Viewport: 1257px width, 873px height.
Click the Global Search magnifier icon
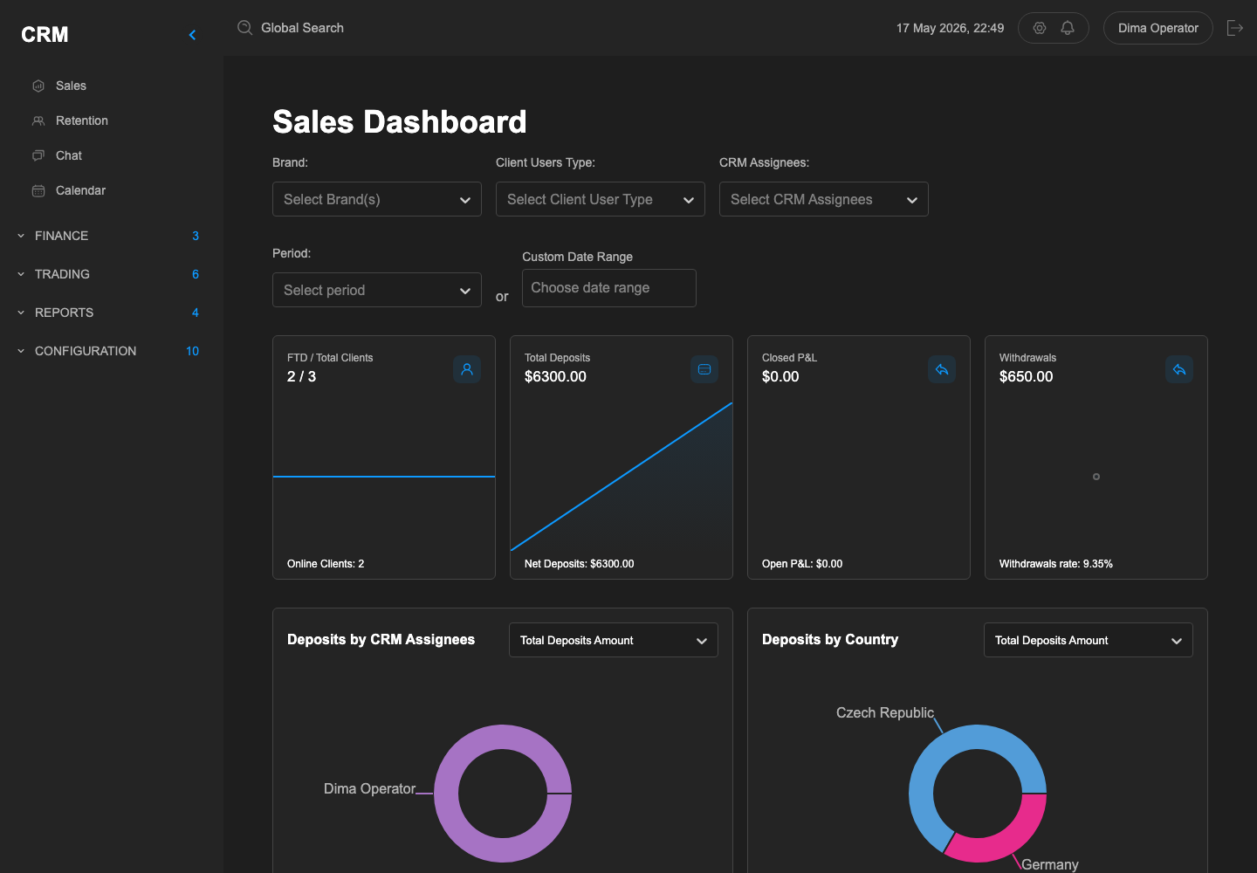point(245,28)
